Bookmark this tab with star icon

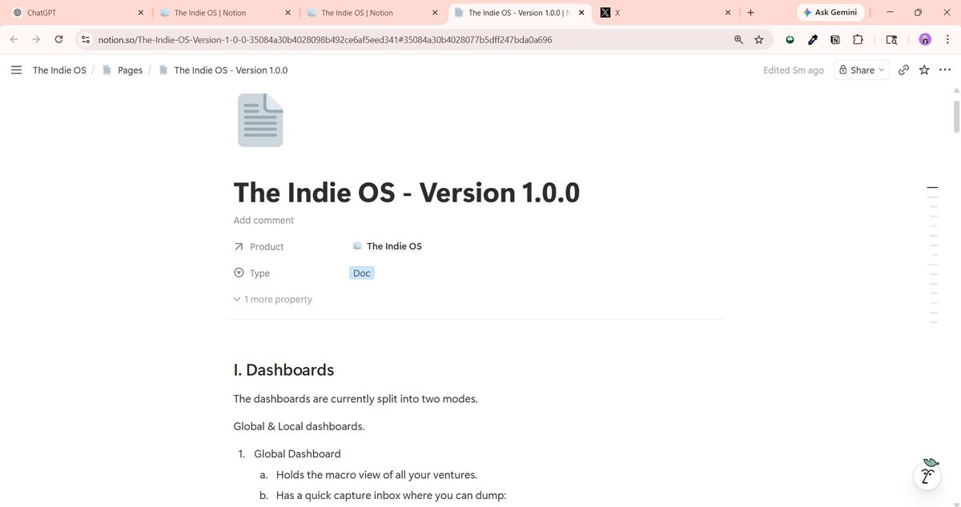point(758,39)
